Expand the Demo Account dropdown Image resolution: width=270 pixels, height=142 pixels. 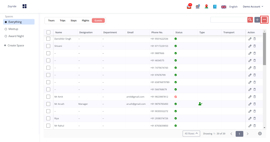point(253,7)
